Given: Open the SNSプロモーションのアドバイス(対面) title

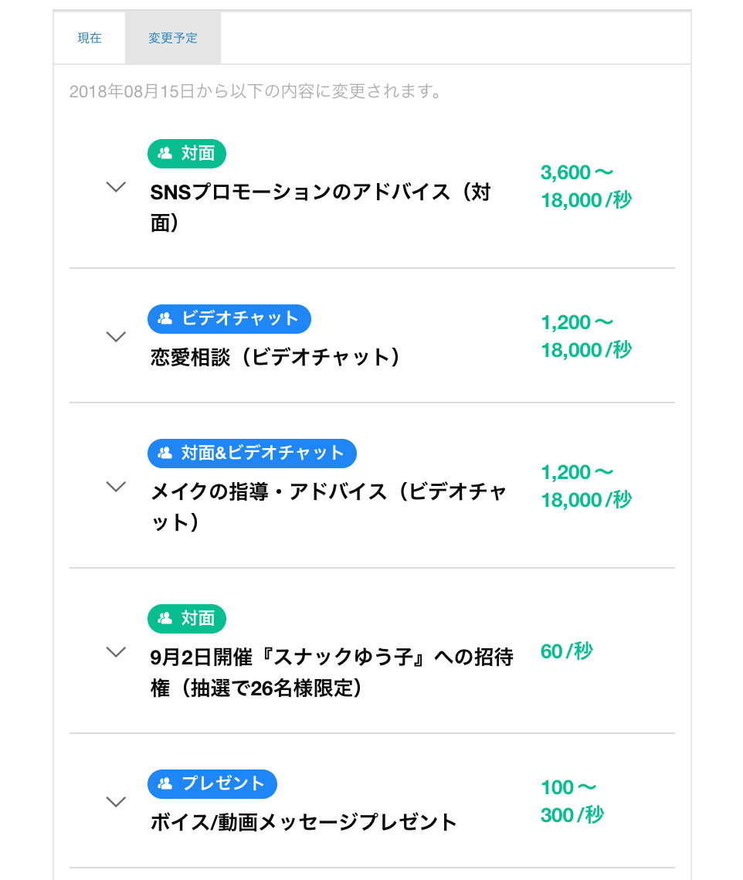Looking at the screenshot, I should pyautogui.click(x=321, y=207).
